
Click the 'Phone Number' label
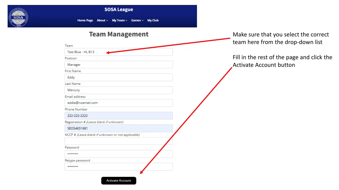tap(76, 109)
